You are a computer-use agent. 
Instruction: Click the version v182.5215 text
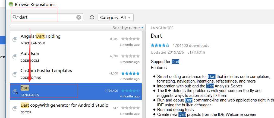tap(196, 53)
